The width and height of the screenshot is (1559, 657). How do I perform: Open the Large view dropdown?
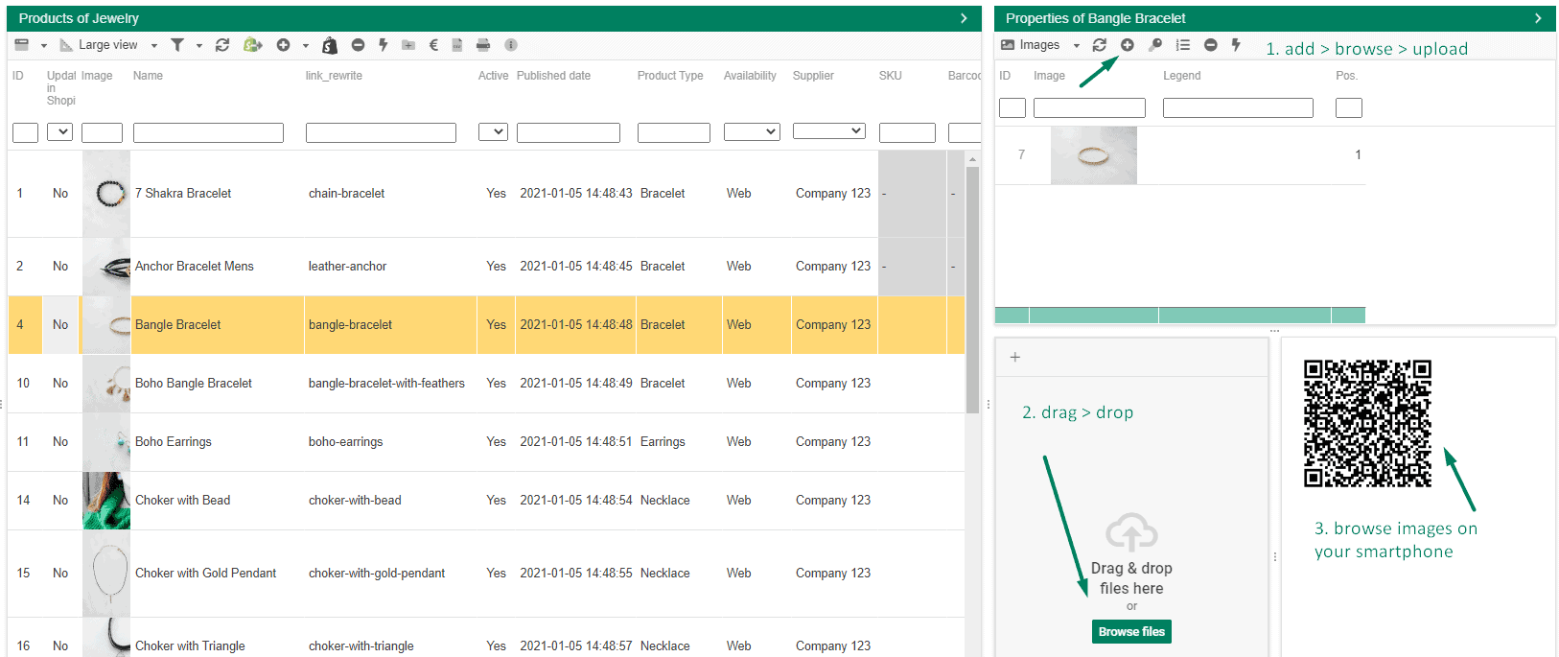(153, 45)
